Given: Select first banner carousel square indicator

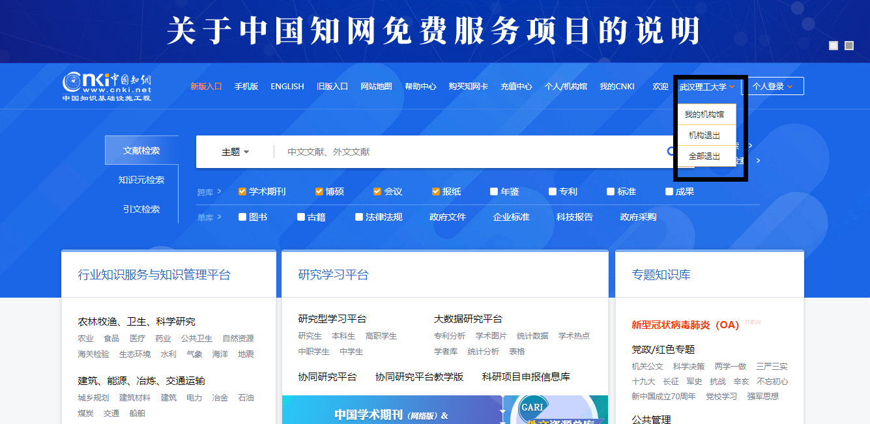Looking at the screenshot, I should (x=834, y=46).
